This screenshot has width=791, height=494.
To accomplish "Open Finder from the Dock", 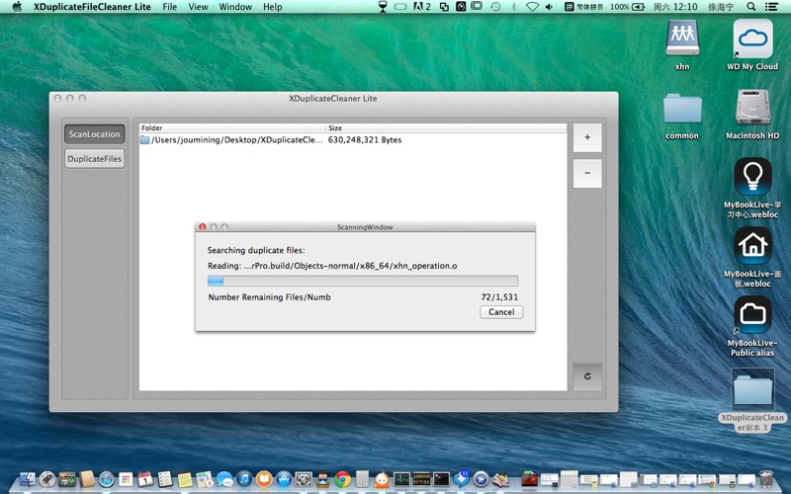I will pyautogui.click(x=28, y=479).
